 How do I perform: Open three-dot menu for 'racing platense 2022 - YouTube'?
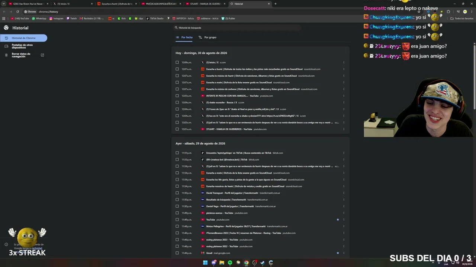pyautogui.click(x=344, y=246)
